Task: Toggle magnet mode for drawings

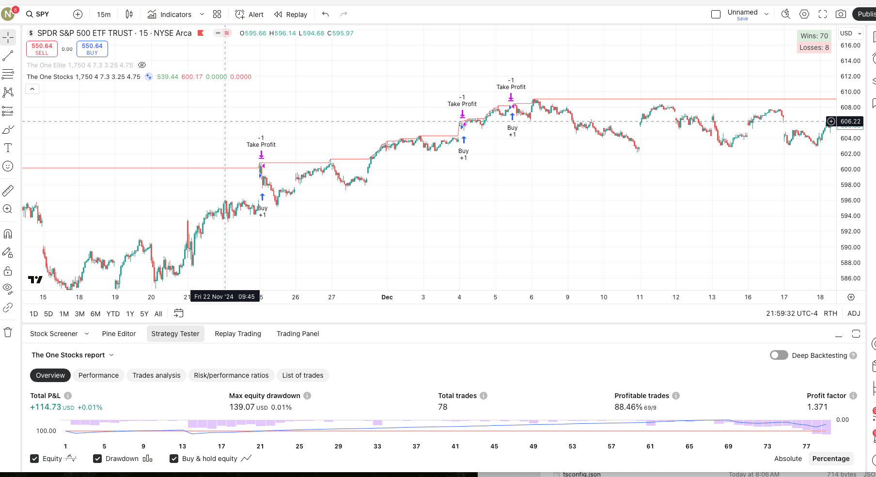Action: [x=8, y=234]
